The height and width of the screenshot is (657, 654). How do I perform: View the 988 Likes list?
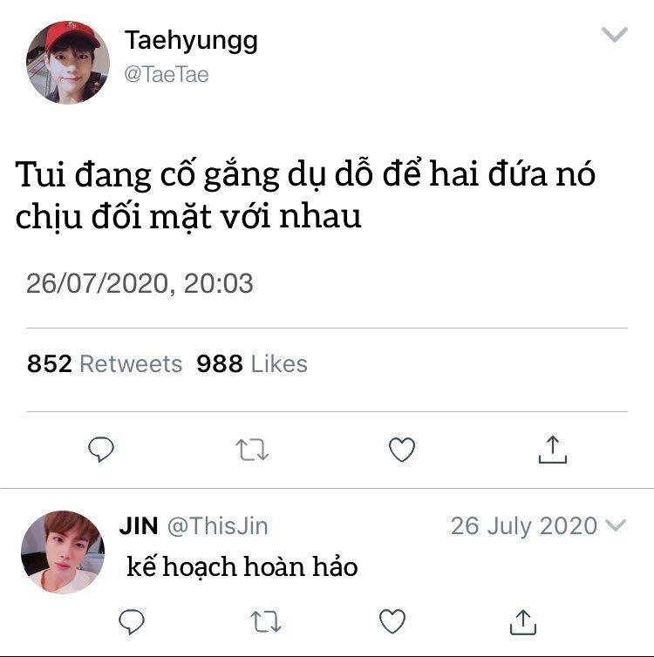point(252,363)
